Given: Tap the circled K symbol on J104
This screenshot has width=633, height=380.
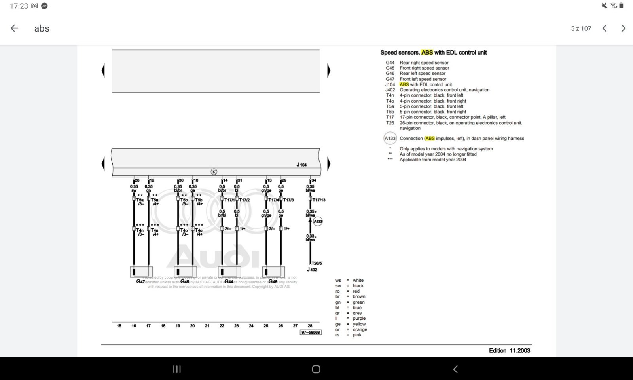Looking at the screenshot, I should (214, 172).
